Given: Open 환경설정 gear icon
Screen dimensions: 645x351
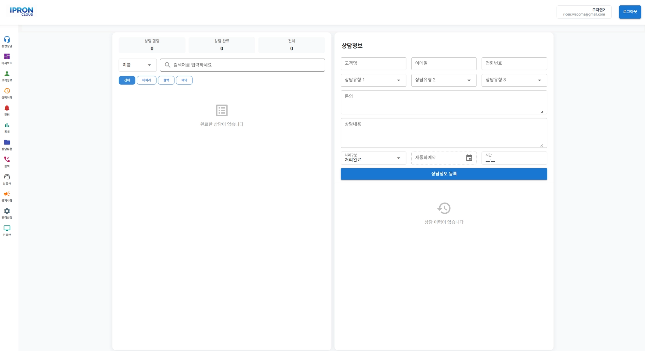Looking at the screenshot, I should 7,211.
